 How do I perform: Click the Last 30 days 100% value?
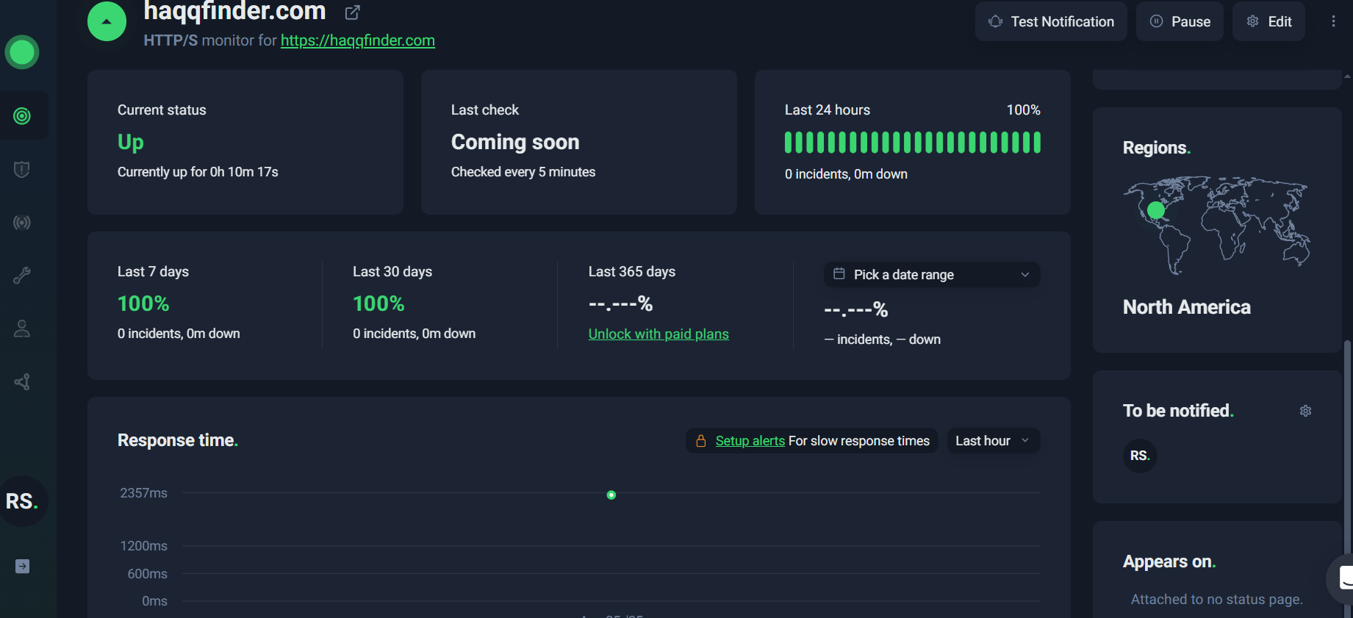click(378, 303)
